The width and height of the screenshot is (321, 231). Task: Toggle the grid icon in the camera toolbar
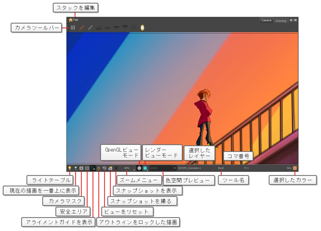point(73,28)
